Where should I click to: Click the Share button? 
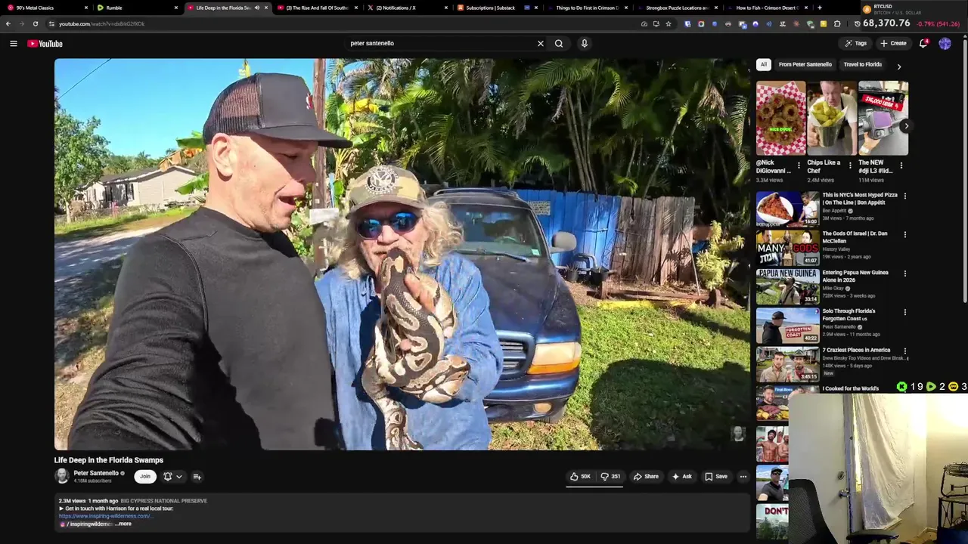[646, 476]
